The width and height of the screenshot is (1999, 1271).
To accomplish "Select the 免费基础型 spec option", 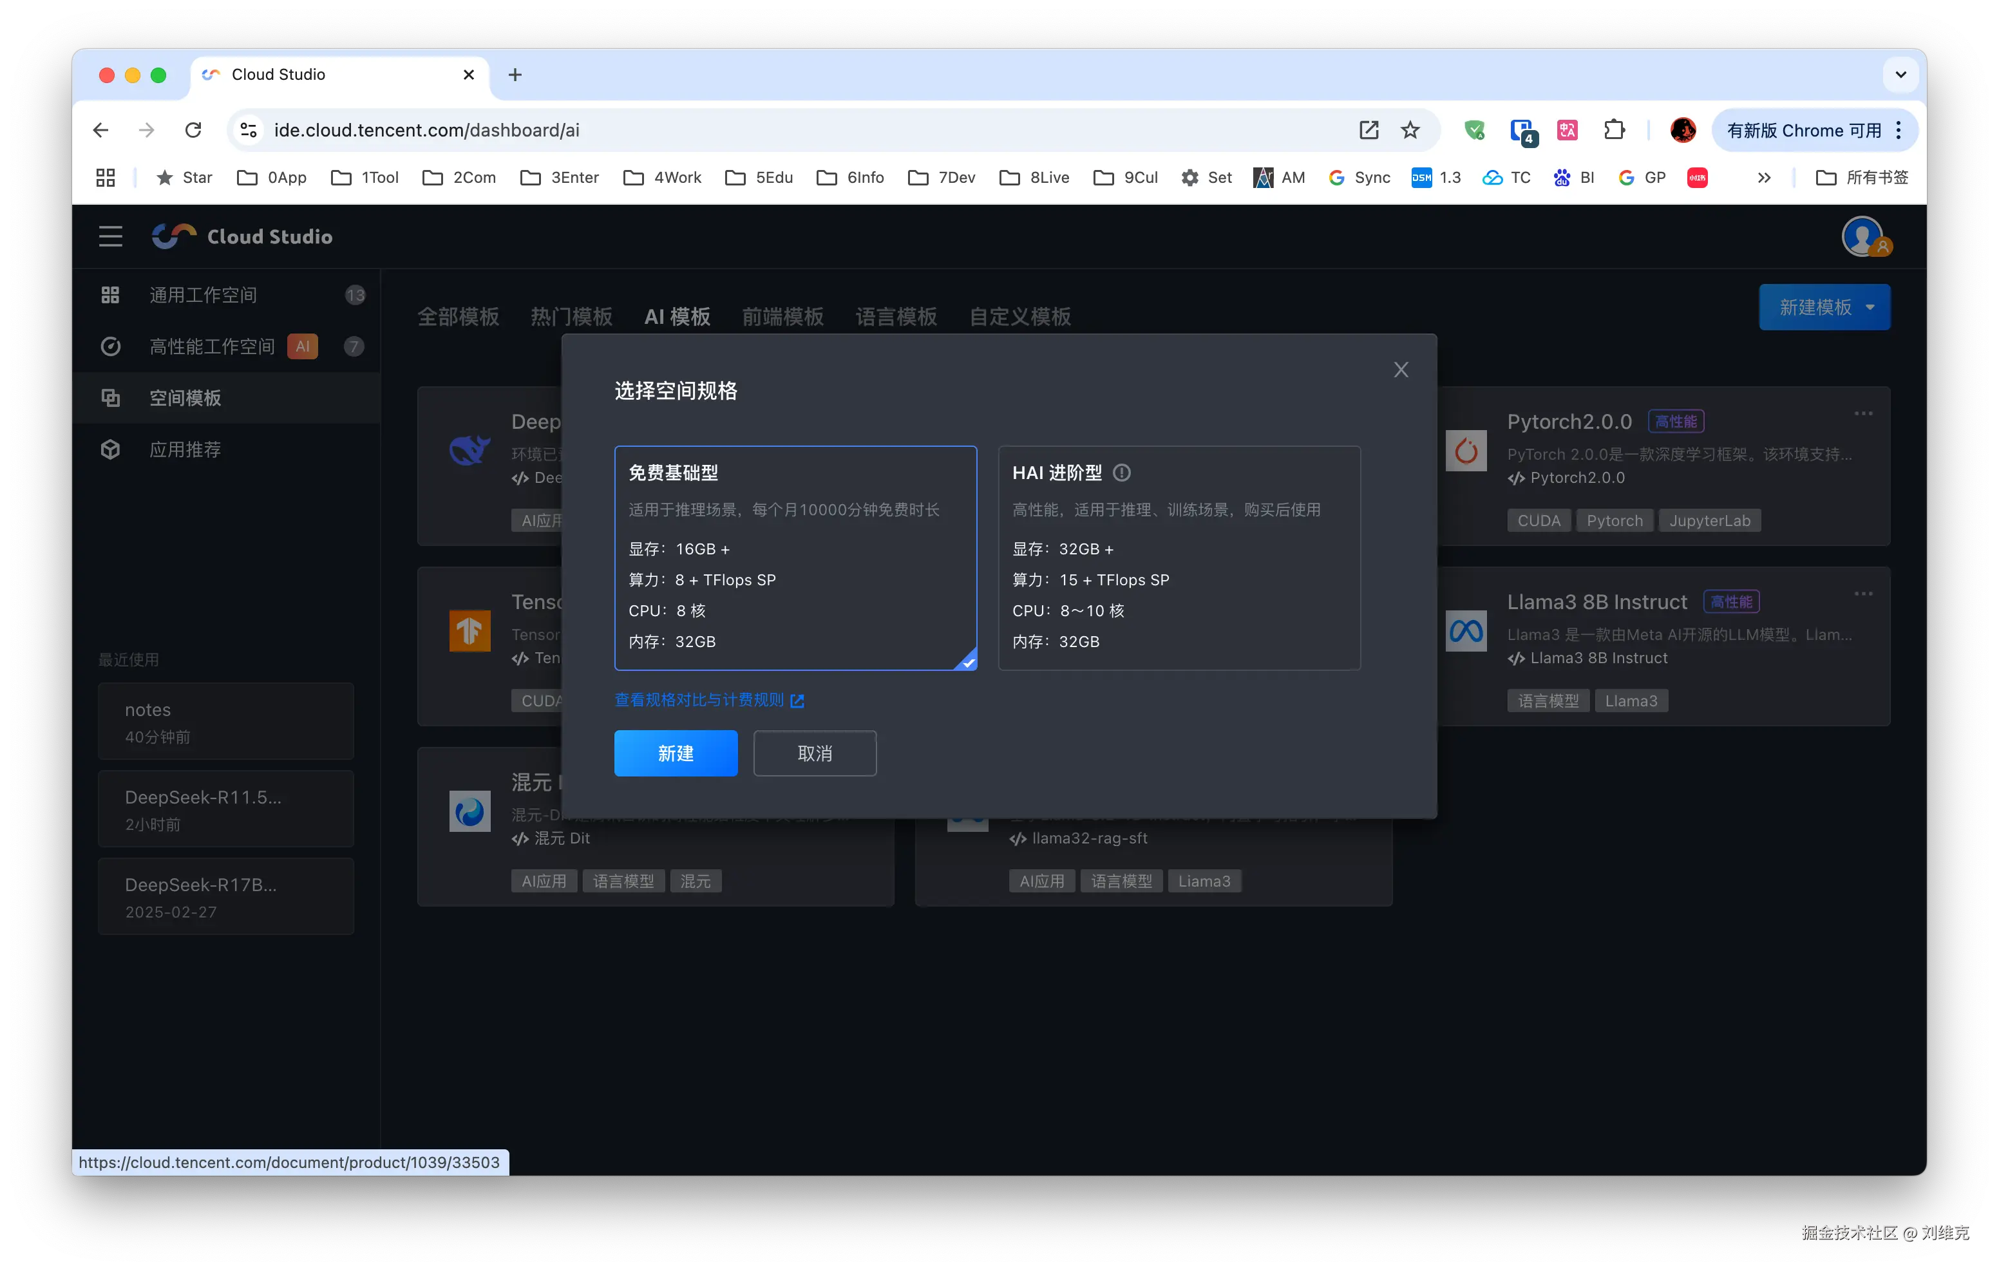I will coord(795,558).
